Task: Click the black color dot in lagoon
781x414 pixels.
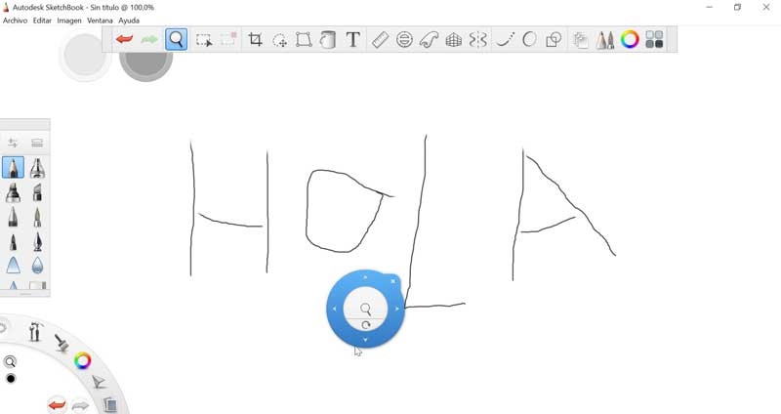Action: click(x=11, y=379)
